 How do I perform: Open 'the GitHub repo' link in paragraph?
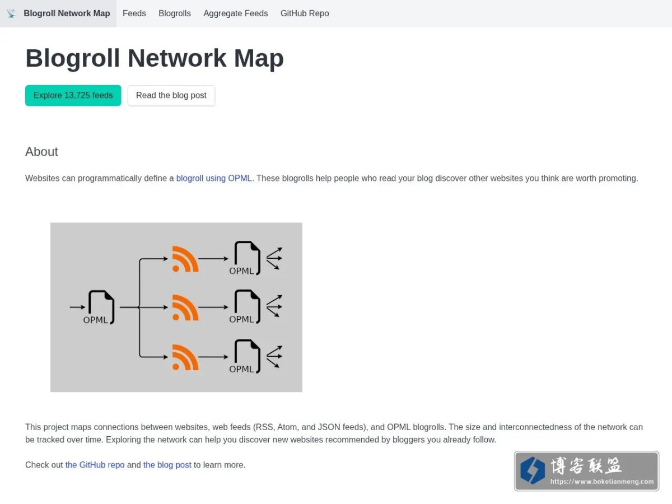click(x=95, y=465)
